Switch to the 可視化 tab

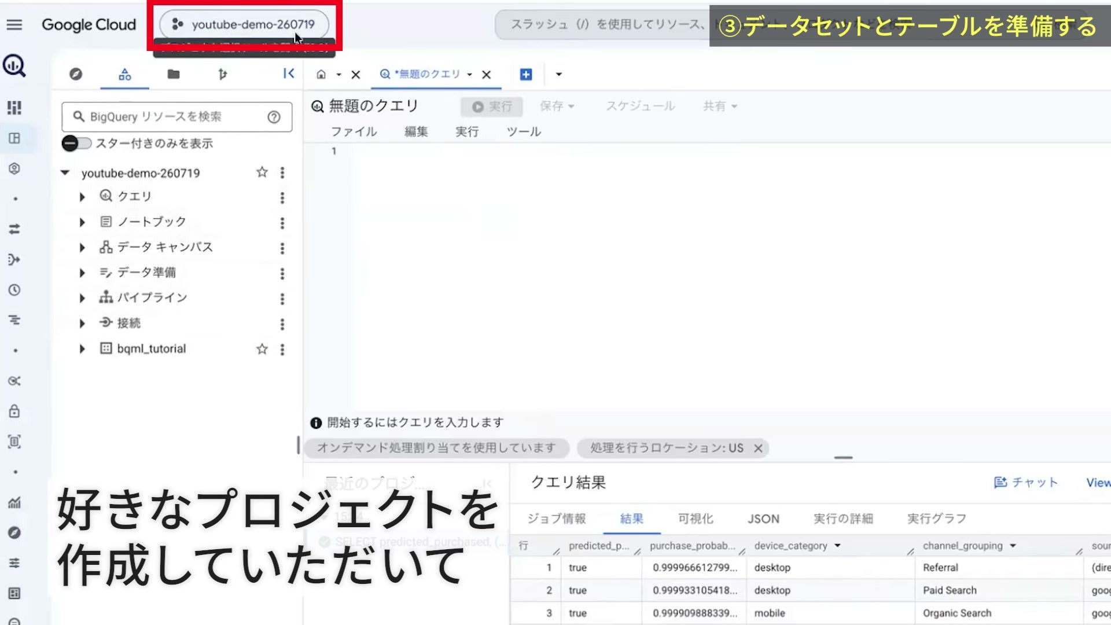[x=696, y=519]
